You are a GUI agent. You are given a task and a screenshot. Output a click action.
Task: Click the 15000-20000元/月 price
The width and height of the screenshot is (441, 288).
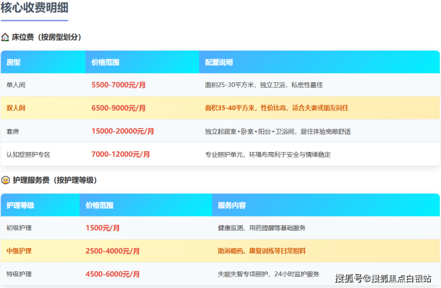coord(123,131)
